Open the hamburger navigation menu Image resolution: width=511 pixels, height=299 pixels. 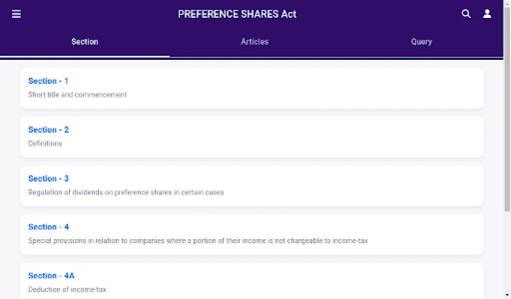(x=16, y=13)
